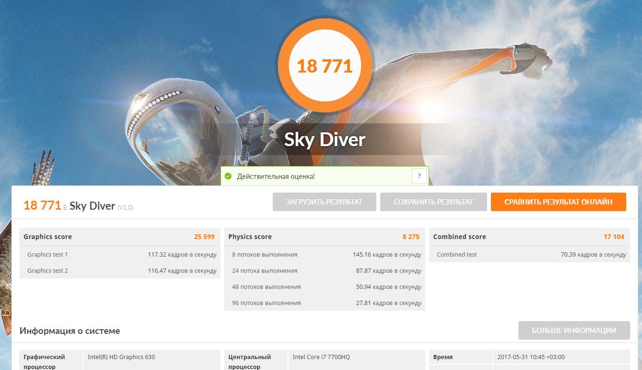
Task: Click the 70.39 кадров в секунду value
Action: pyautogui.click(x=594, y=255)
